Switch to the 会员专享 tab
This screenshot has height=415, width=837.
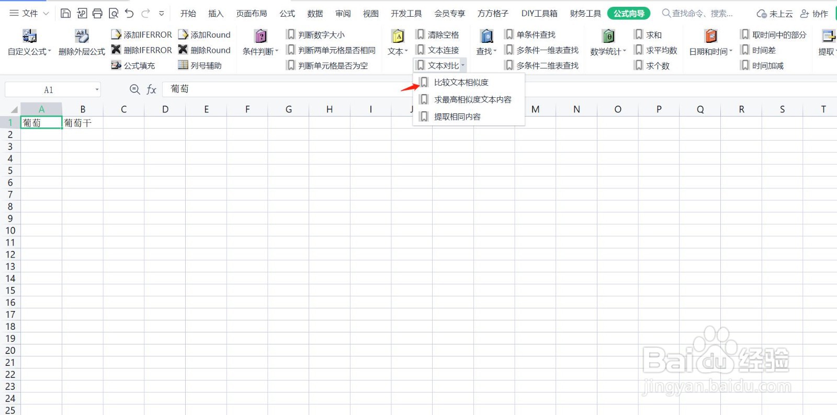(450, 14)
